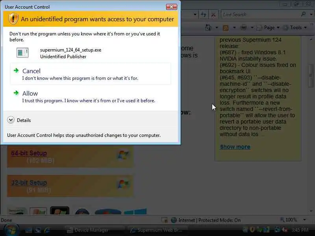Click the Show more link in the release notes
The width and height of the screenshot is (315, 236).
pos(235,147)
